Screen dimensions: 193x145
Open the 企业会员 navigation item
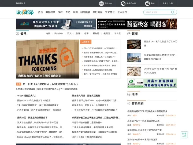(122, 12)
